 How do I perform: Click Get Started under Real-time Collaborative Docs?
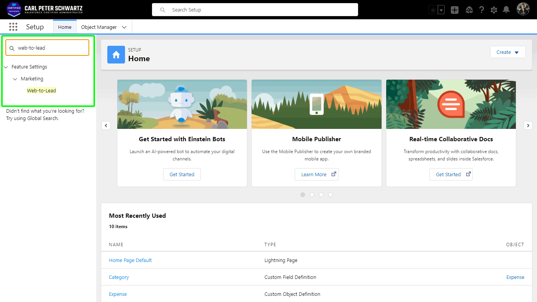tap(451, 174)
